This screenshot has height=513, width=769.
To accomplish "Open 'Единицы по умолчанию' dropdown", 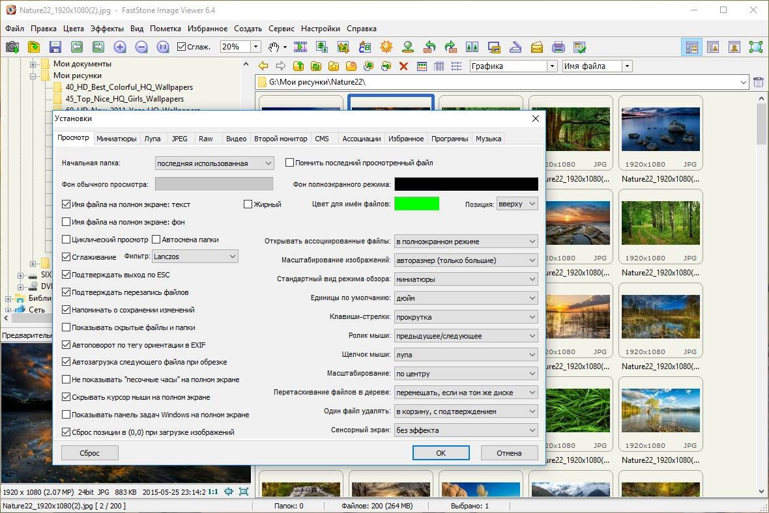I will pos(466,298).
